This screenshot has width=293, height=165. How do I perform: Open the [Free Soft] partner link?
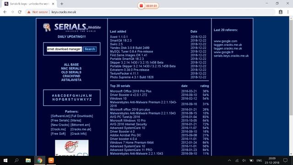coord(58,134)
